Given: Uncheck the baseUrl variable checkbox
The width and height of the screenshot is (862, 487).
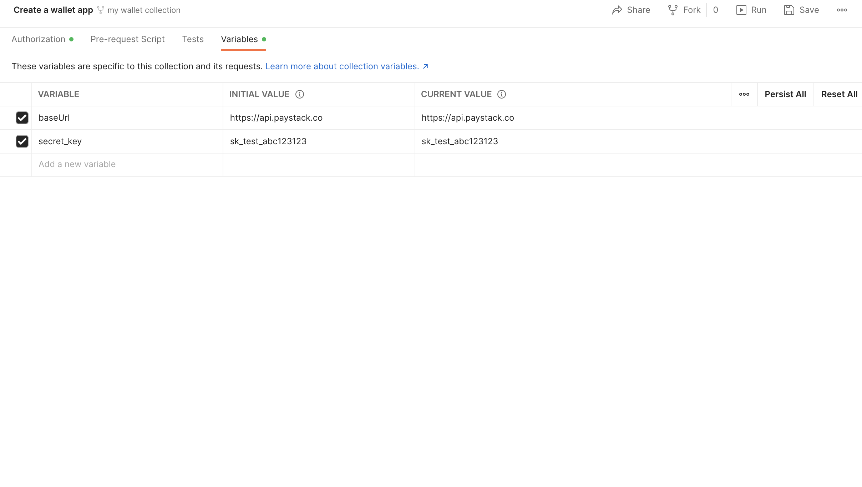Looking at the screenshot, I should (22, 118).
